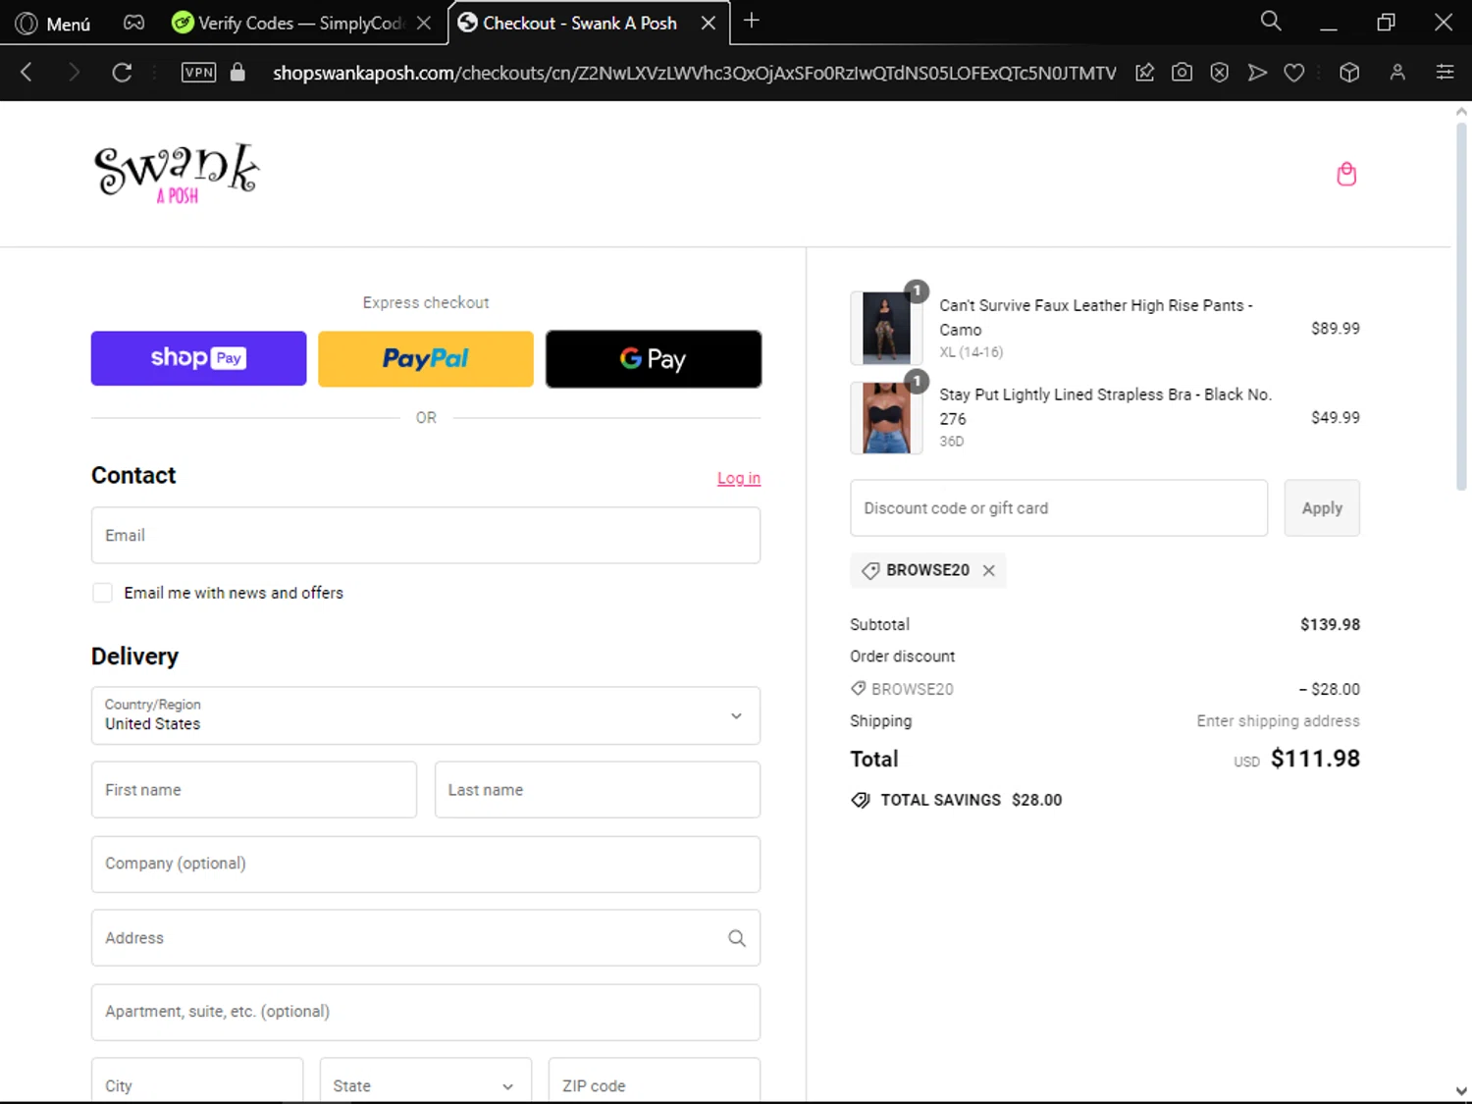Add page to bookmarks heart icon
The height and width of the screenshot is (1104, 1472).
coord(1294,72)
